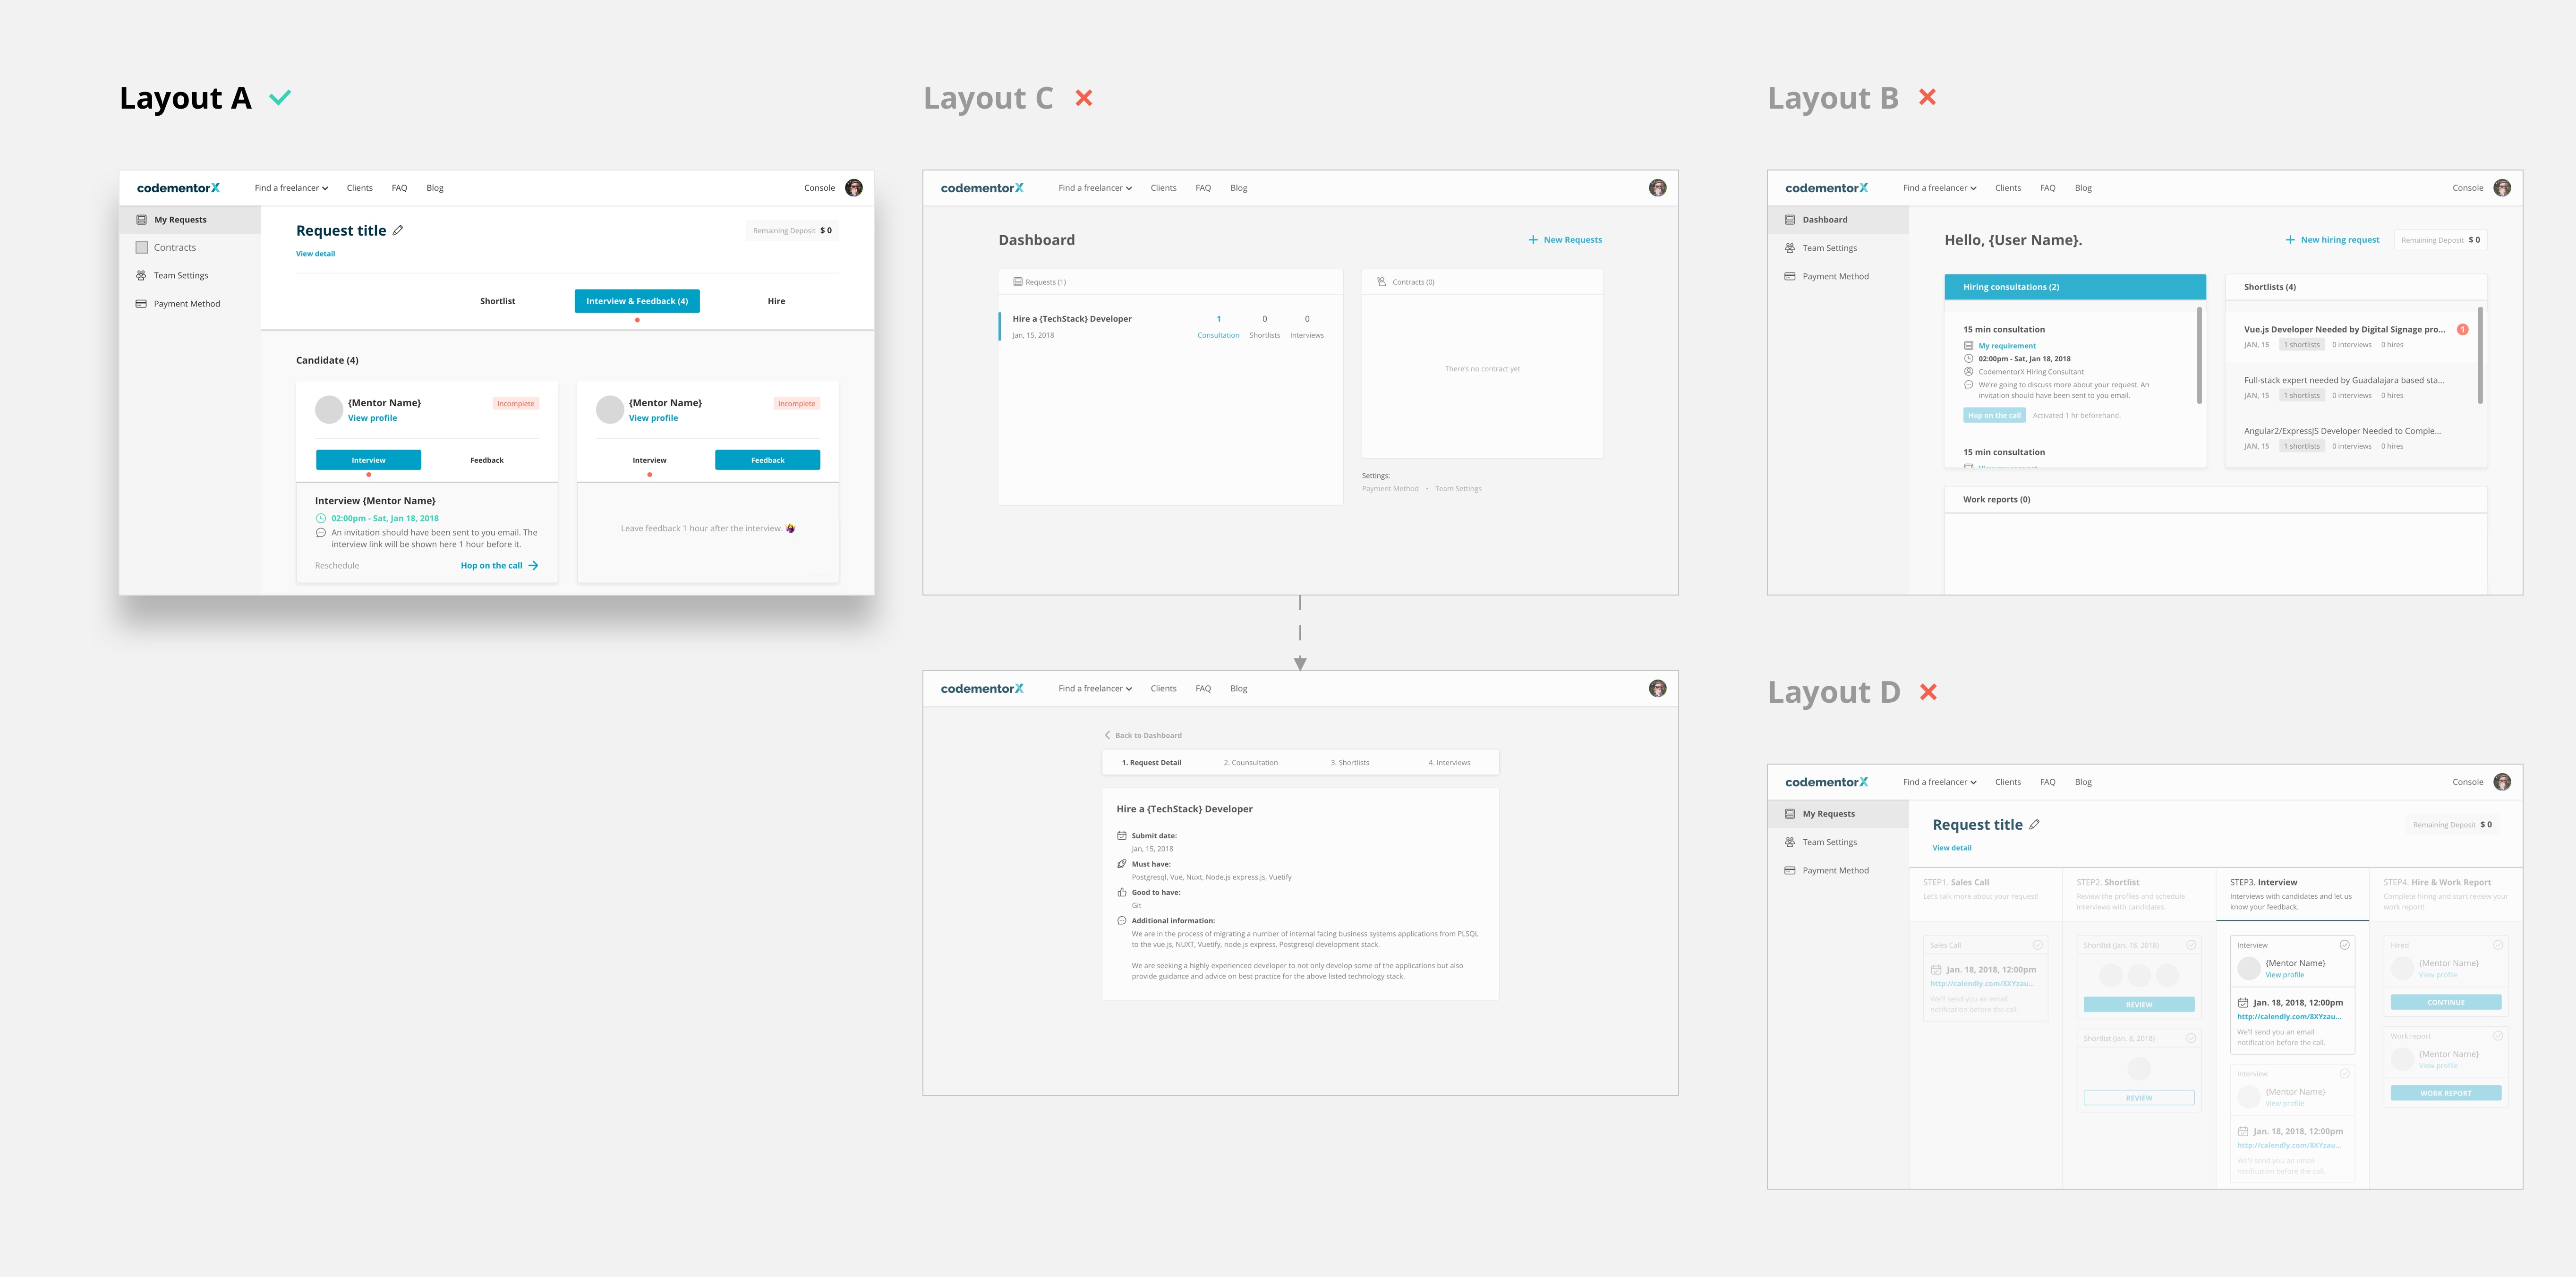This screenshot has width=2576, height=1277.
Task: Click the Team Settings people icon in Layout D
Action: (x=1790, y=842)
